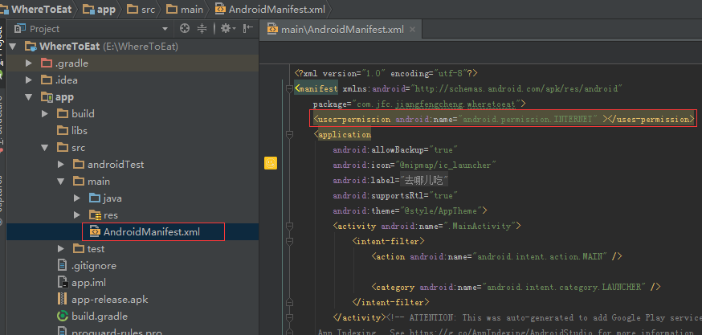Close the main\AndroidManifest.xml tab
Screen dimensions: 702x335
coord(412,30)
